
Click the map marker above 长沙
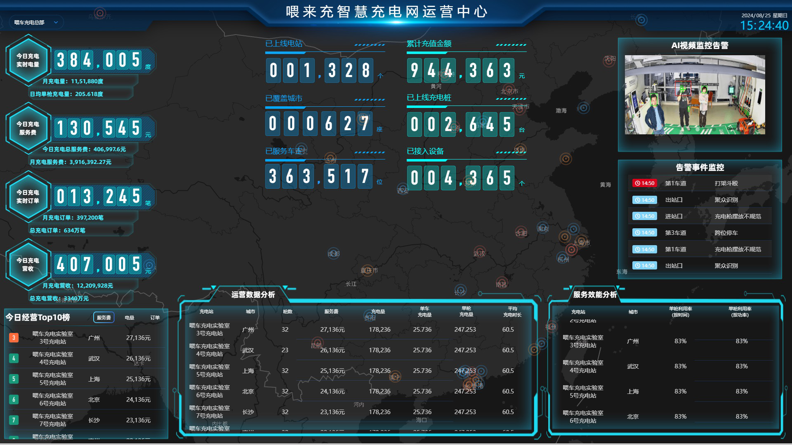460,290
